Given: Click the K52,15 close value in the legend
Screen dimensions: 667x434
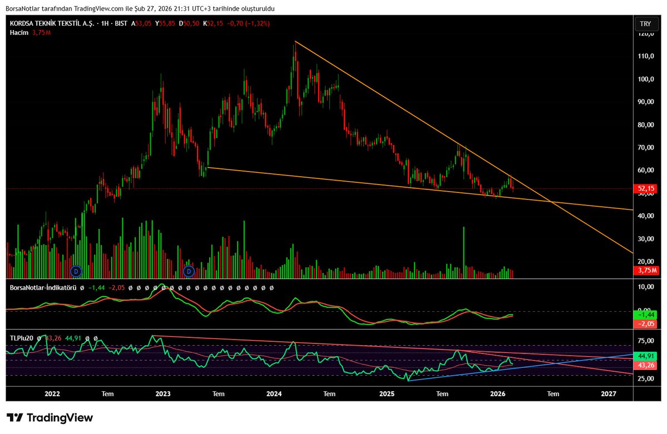Looking at the screenshot, I should click(x=213, y=24).
